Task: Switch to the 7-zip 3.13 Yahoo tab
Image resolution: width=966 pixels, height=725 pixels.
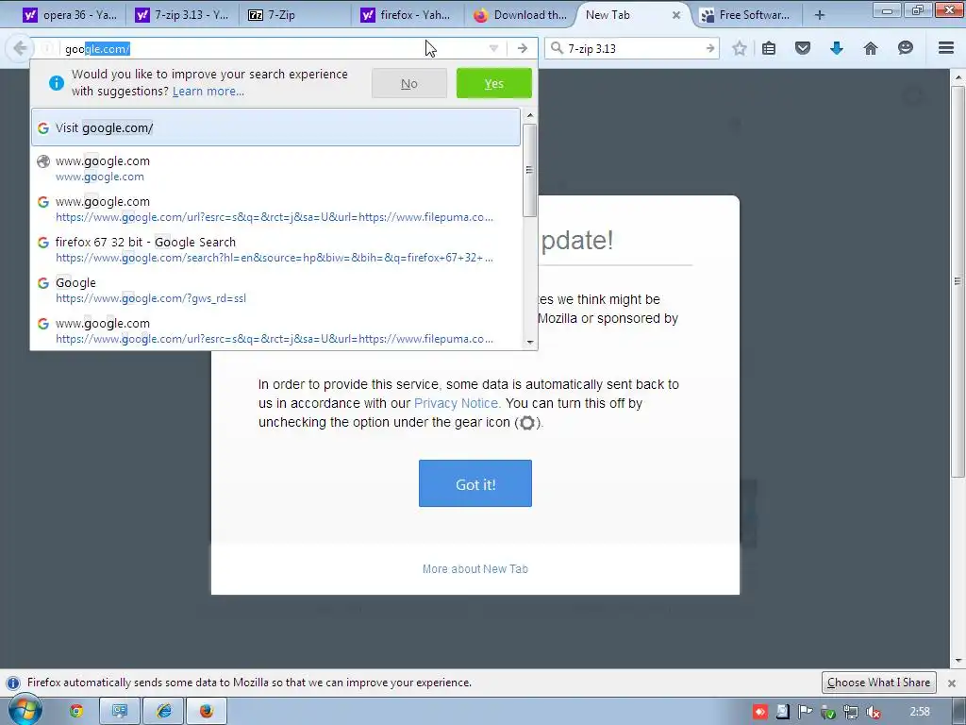Action: tap(182, 15)
